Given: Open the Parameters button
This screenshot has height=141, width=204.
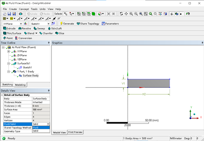Looking at the screenshot, I should (110, 23).
